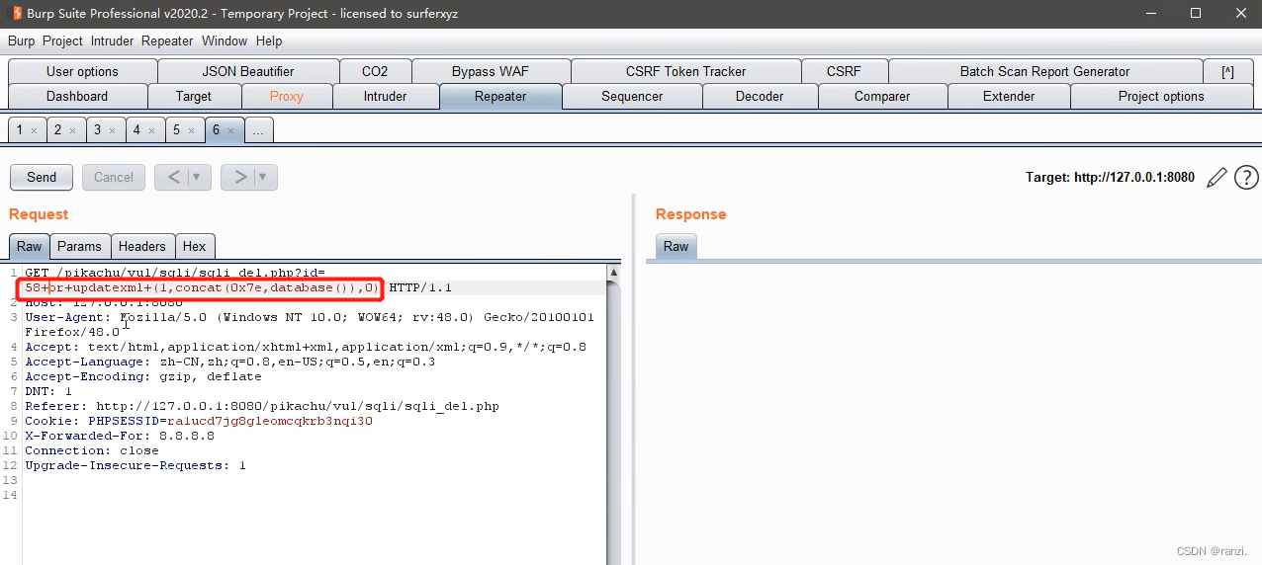Close Repeater tab 4 using its x
Screen dimensions: 1262x565
tap(152, 130)
